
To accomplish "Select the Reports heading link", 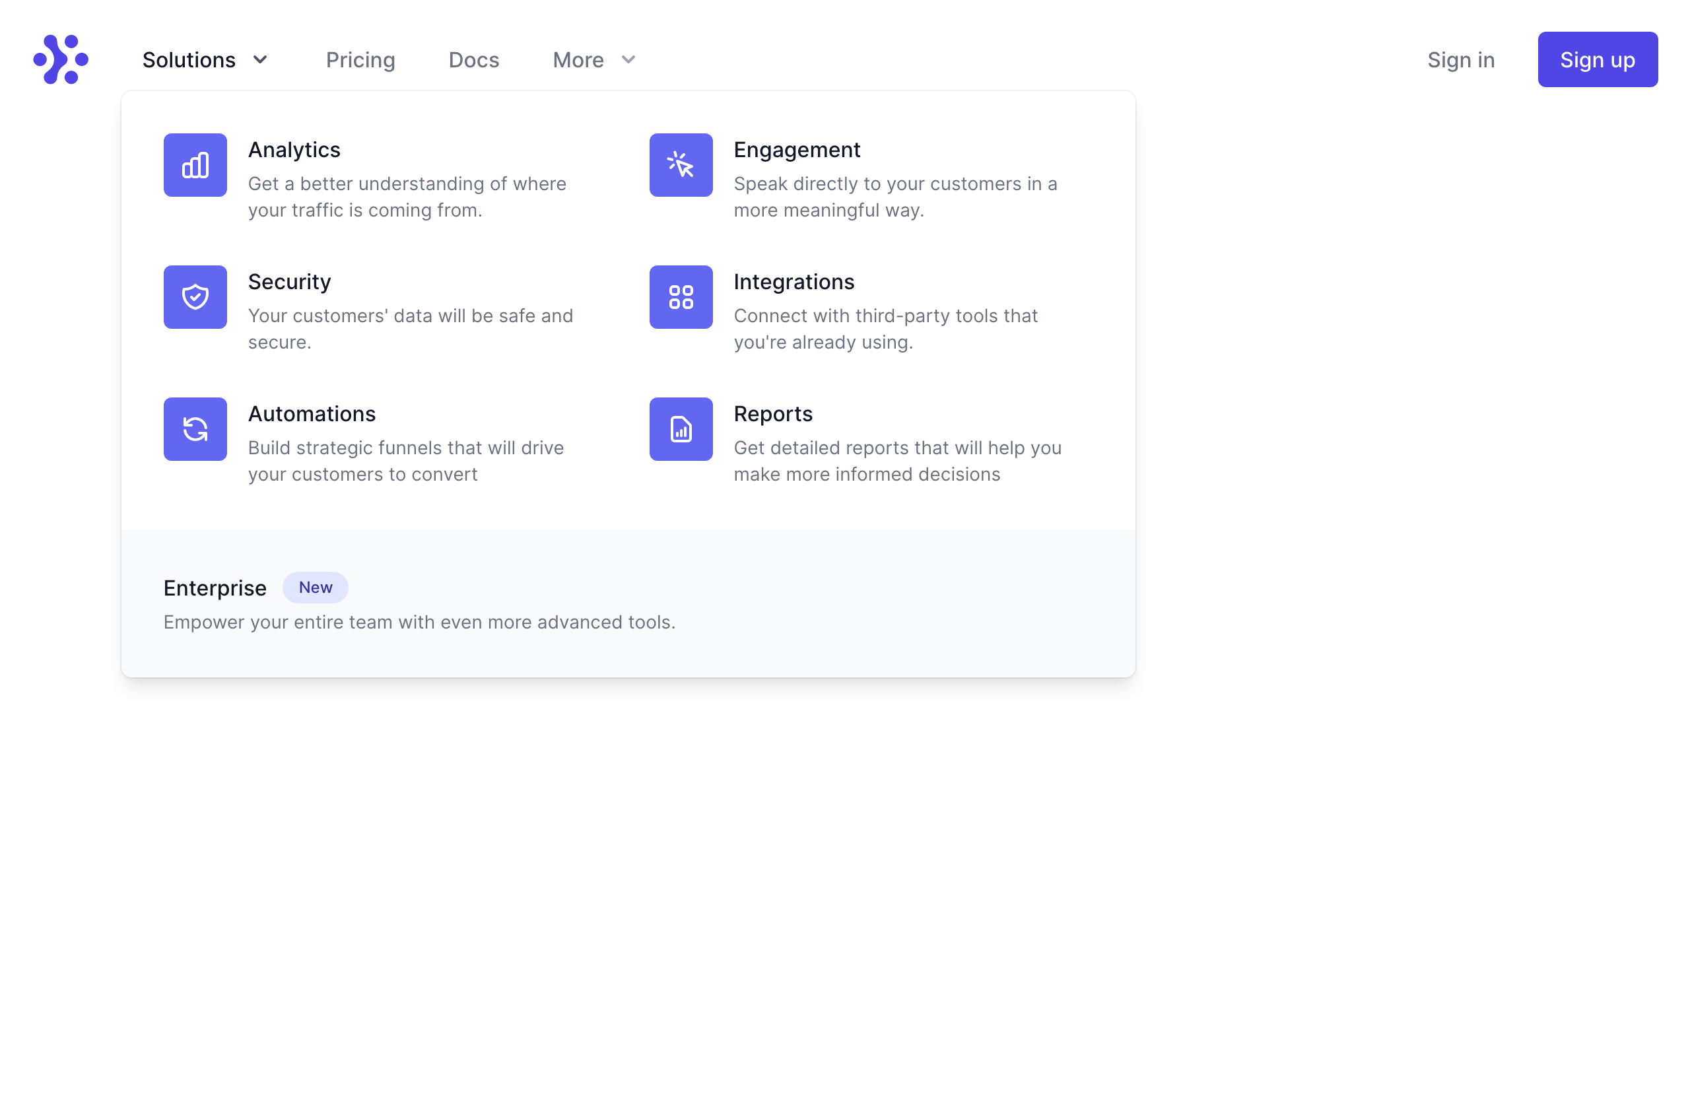I will click(772, 414).
